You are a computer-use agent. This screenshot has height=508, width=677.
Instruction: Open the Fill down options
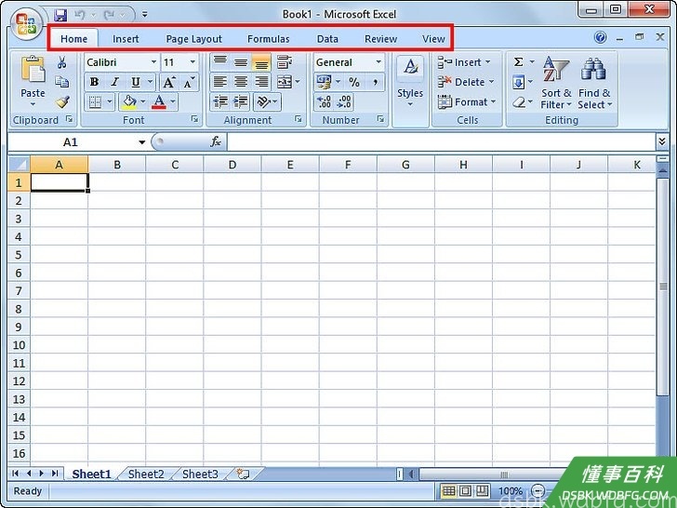(x=519, y=82)
